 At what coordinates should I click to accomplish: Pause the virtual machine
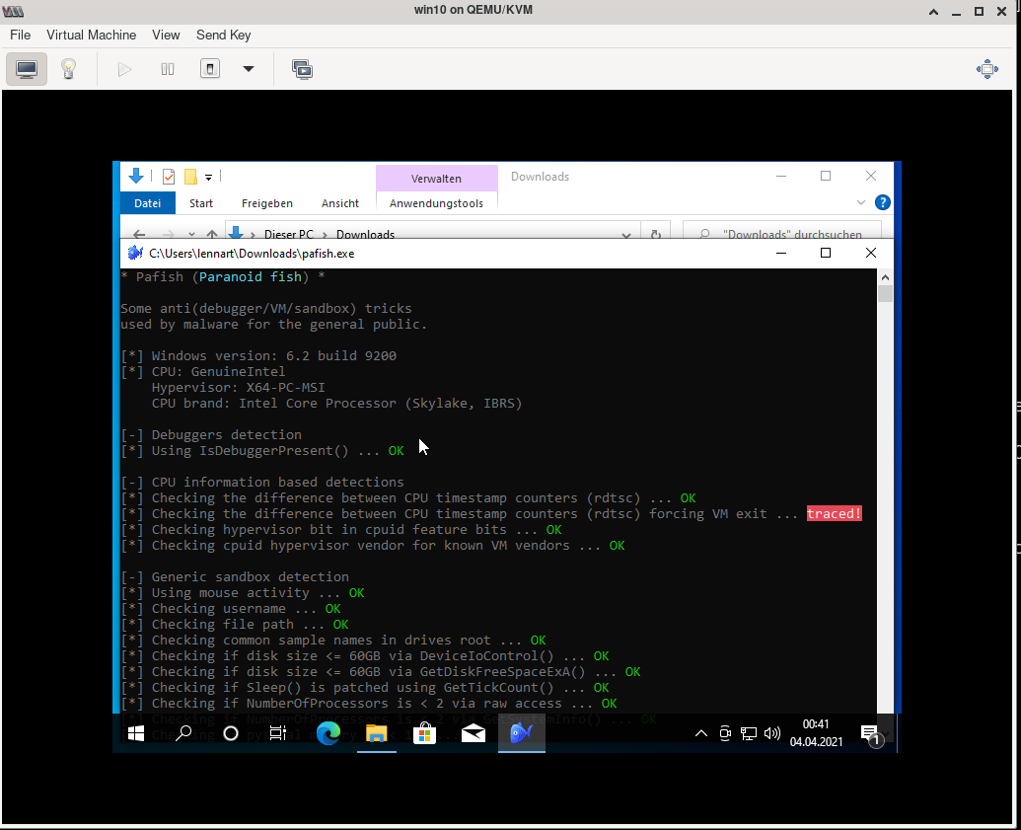pos(168,69)
